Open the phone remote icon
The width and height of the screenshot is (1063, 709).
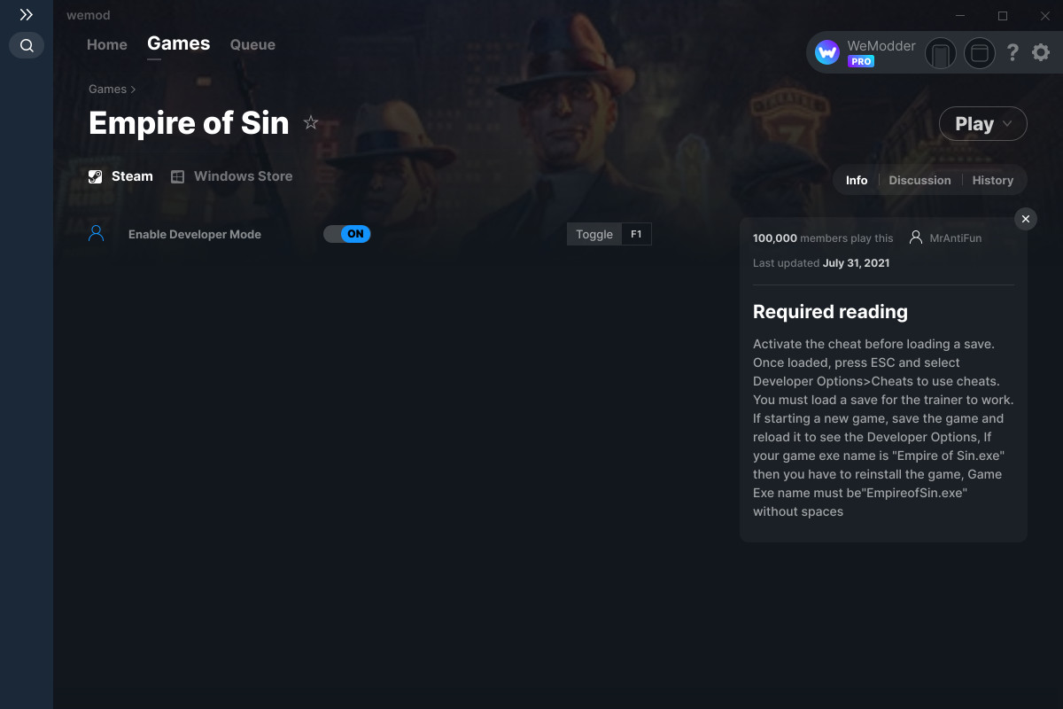pyautogui.click(x=941, y=54)
